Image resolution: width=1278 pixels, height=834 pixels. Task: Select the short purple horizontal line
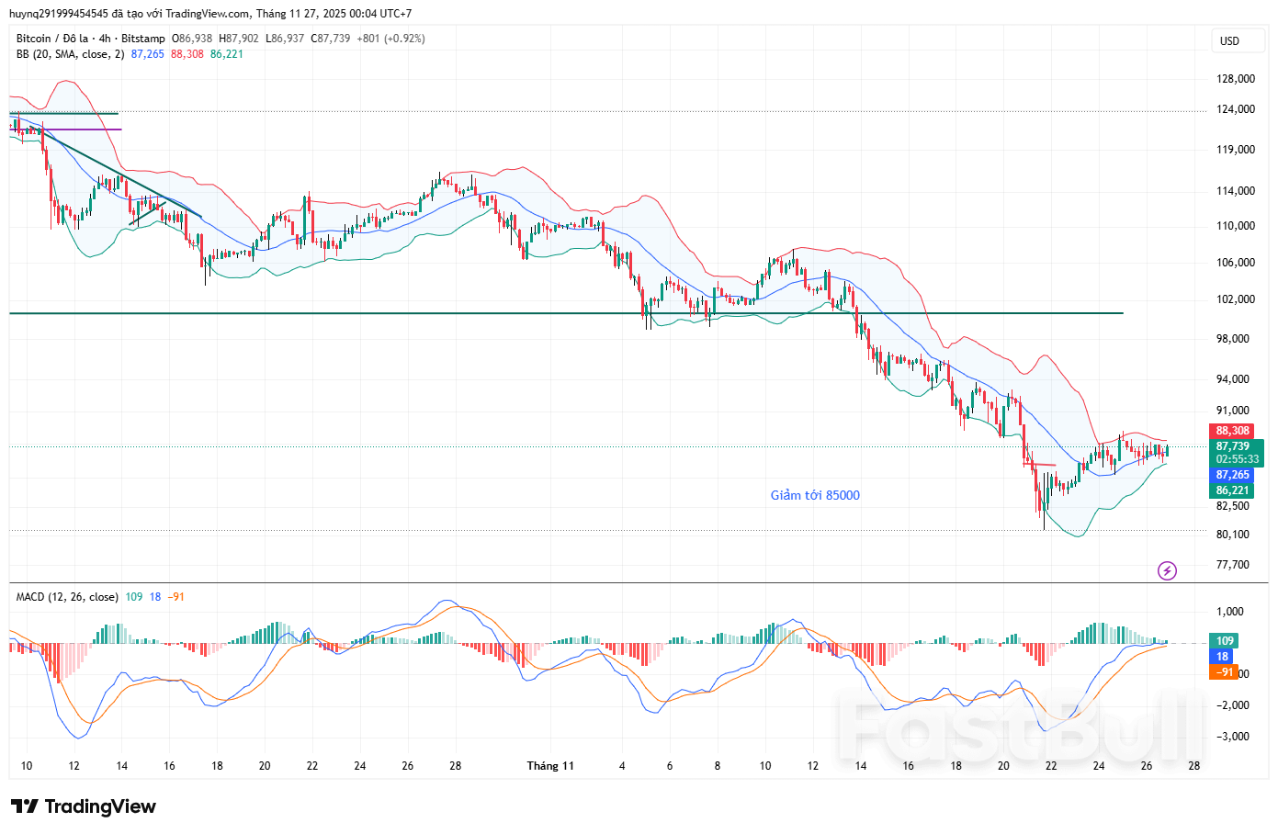point(83,130)
